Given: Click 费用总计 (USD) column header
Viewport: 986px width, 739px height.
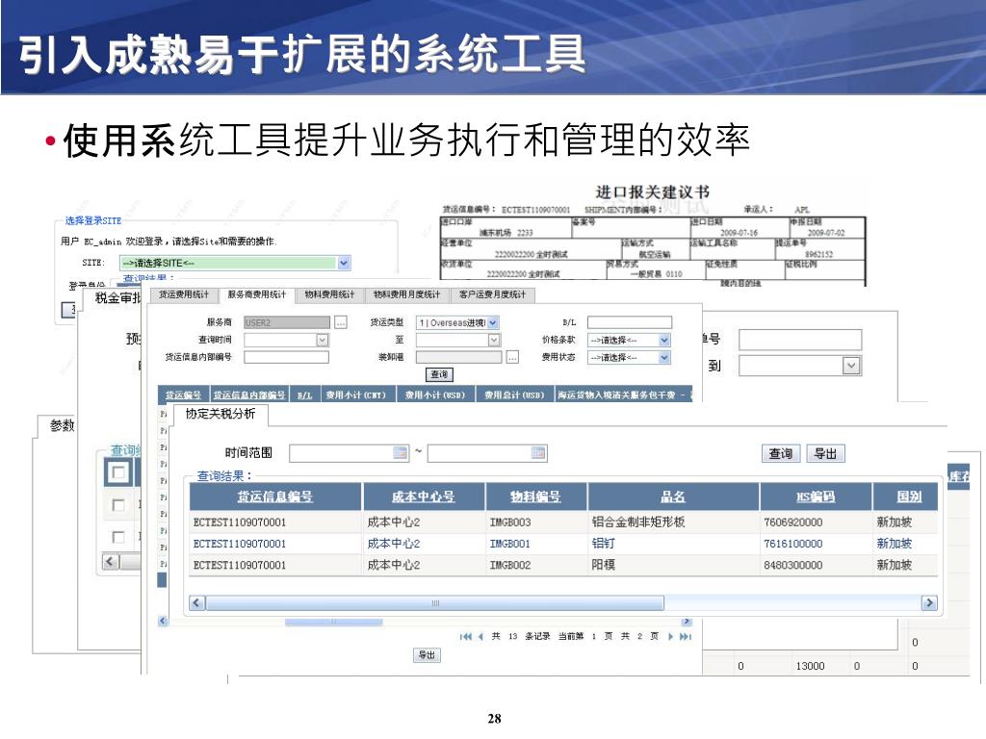Looking at the screenshot, I should [x=514, y=395].
